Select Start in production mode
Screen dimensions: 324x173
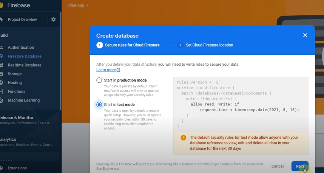(99, 80)
